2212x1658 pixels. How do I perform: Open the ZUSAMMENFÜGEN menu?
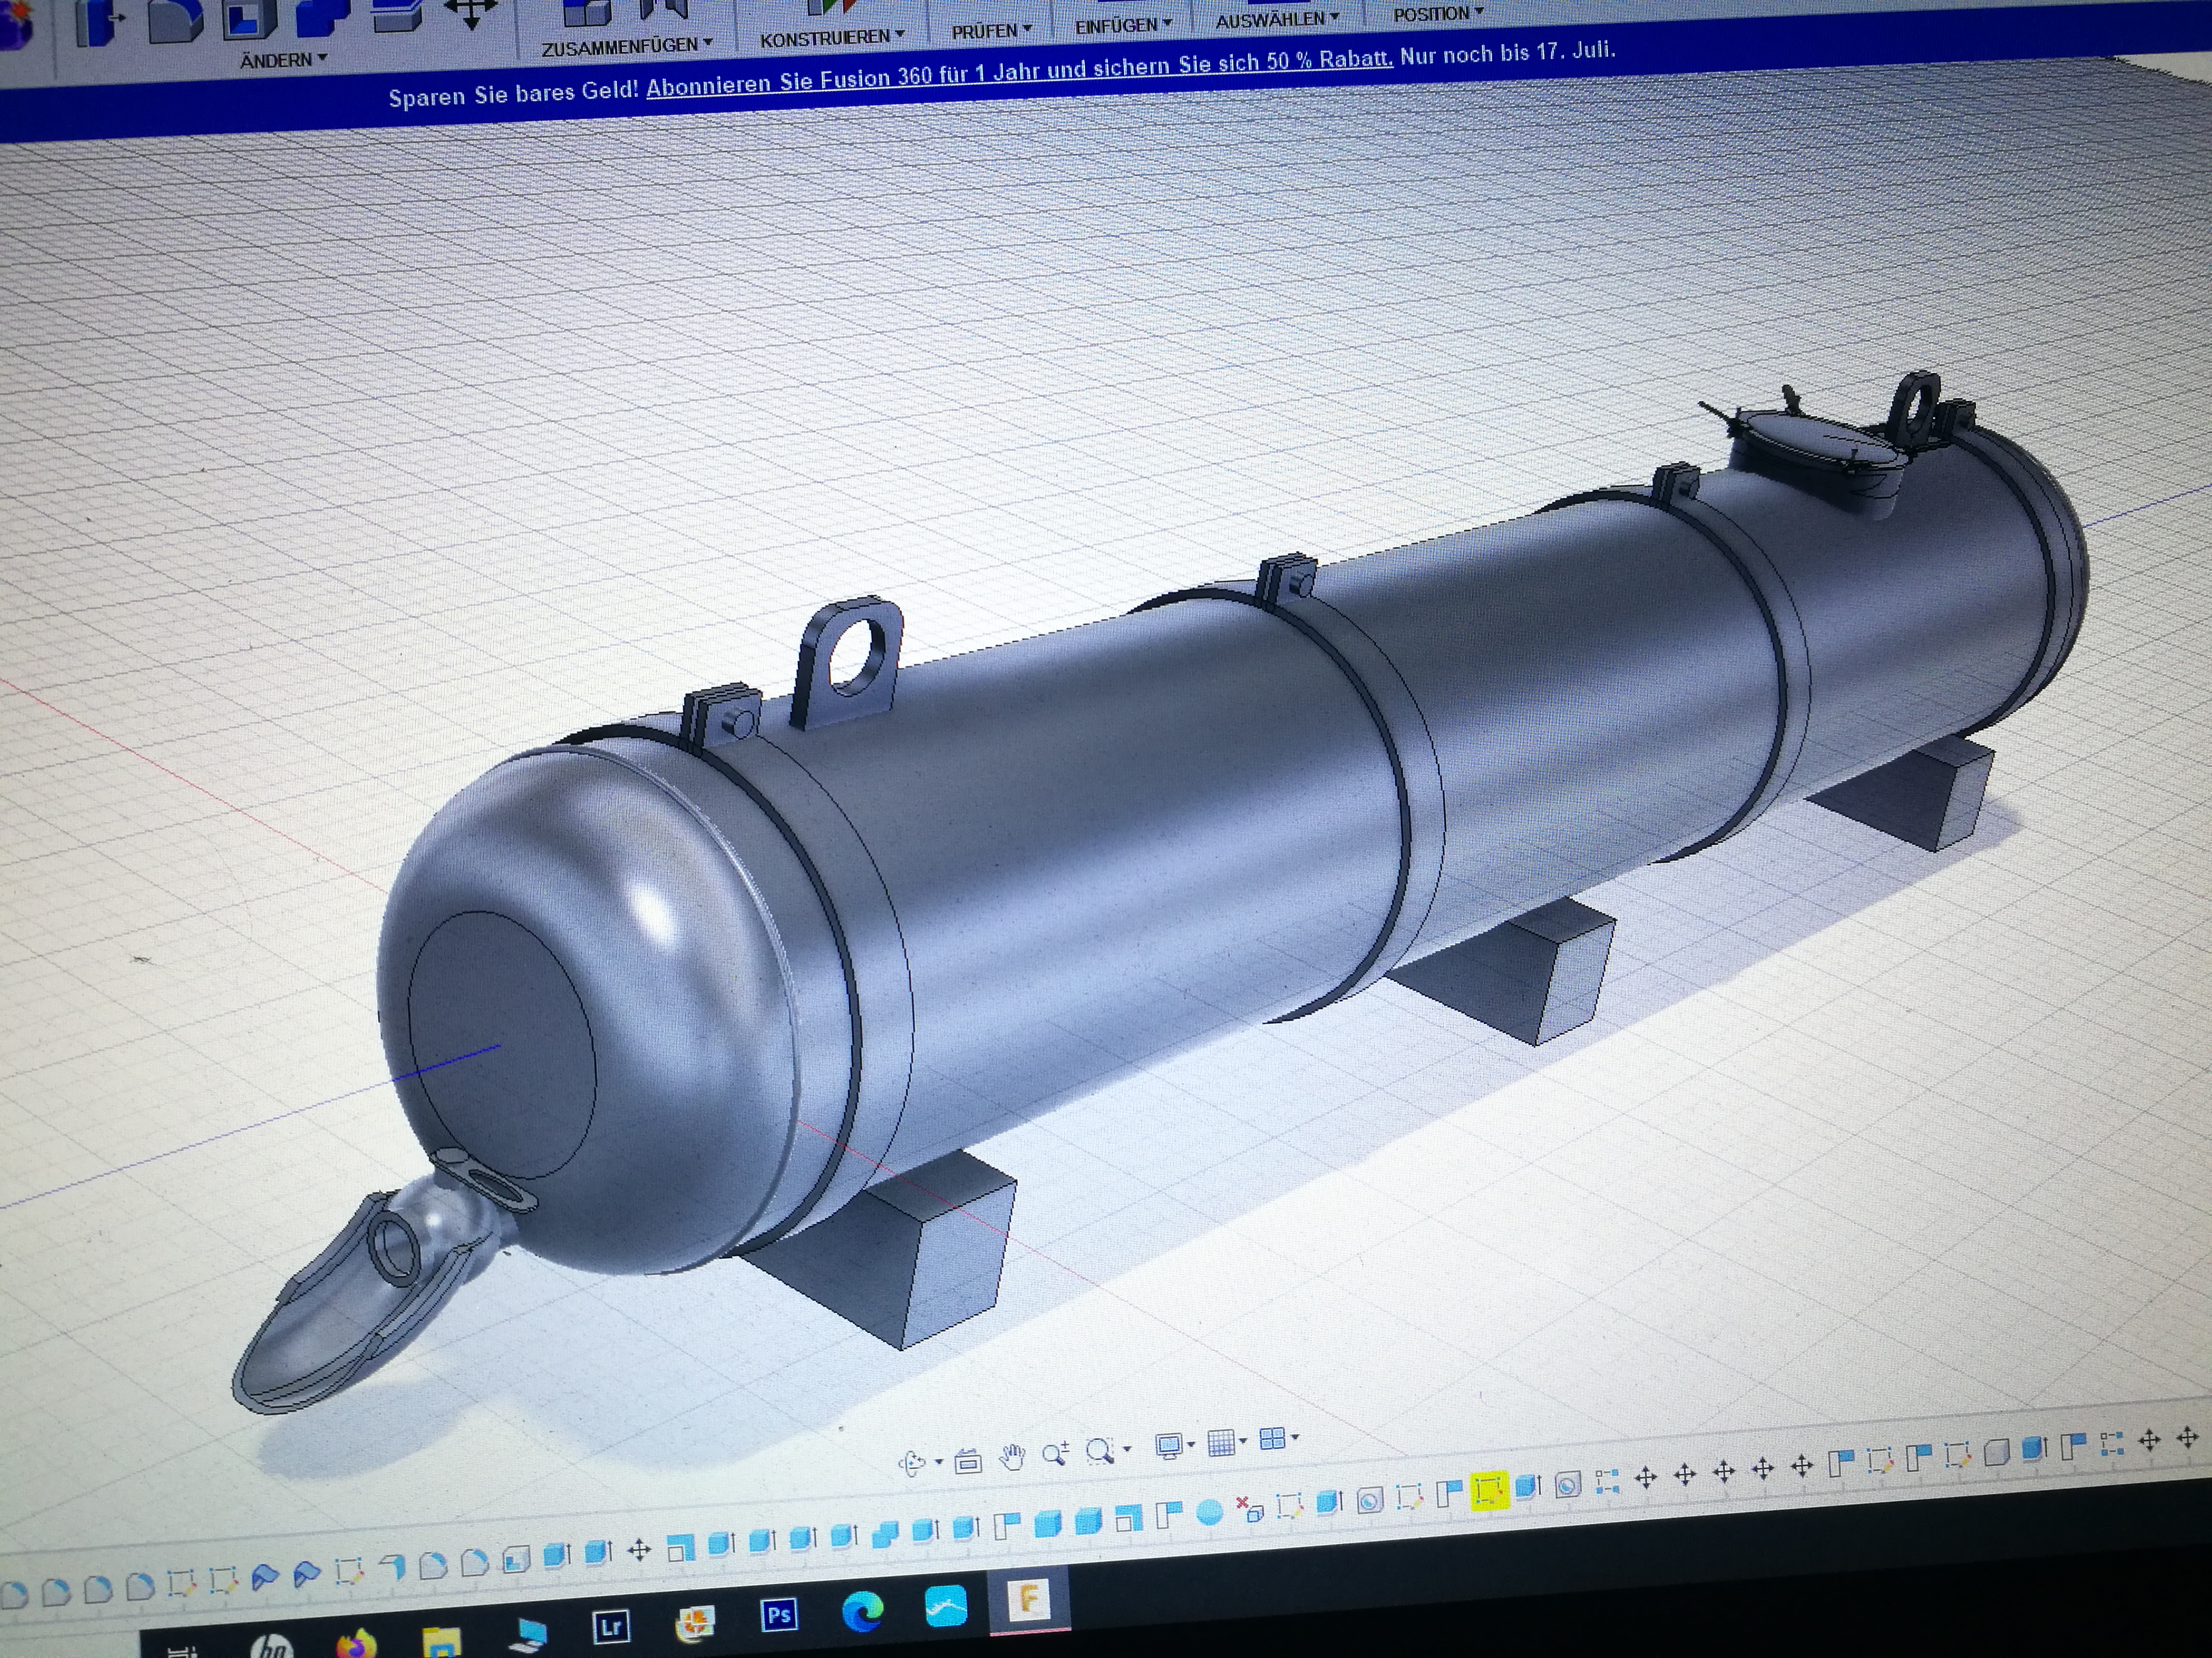pyautogui.click(x=626, y=47)
